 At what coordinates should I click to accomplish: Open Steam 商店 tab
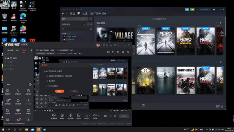click(x=72, y=13)
